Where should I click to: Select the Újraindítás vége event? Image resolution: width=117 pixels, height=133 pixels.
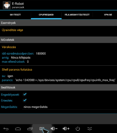pyautogui.click(x=12, y=30)
